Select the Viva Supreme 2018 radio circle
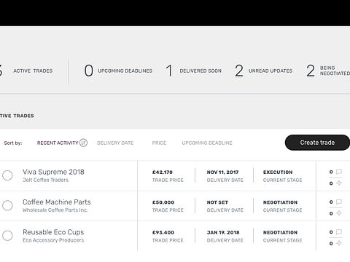Image resolution: width=350 pixels, height=262 pixels. 7,175
